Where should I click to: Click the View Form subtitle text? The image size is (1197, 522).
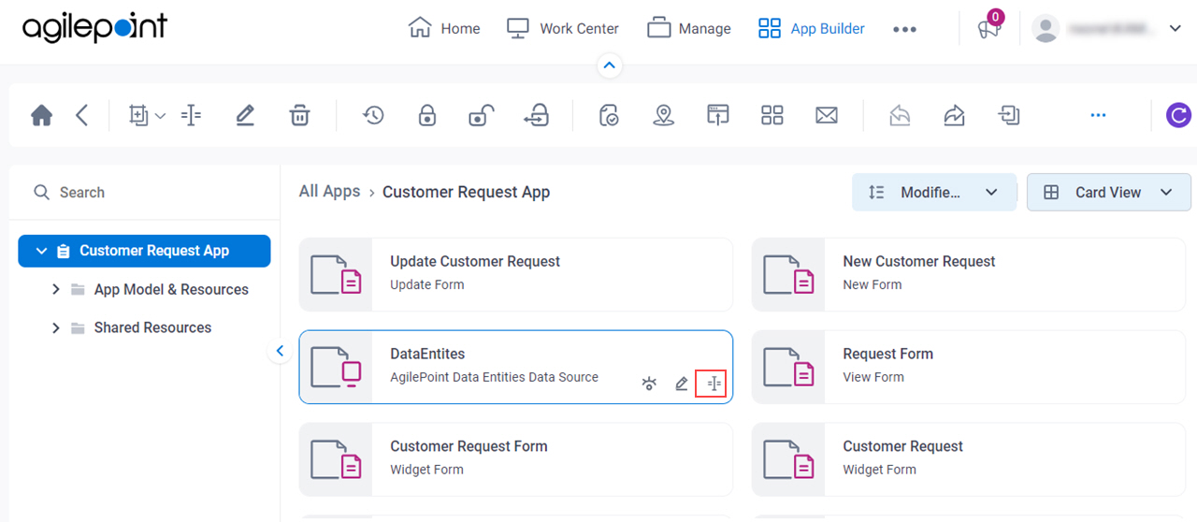(873, 377)
